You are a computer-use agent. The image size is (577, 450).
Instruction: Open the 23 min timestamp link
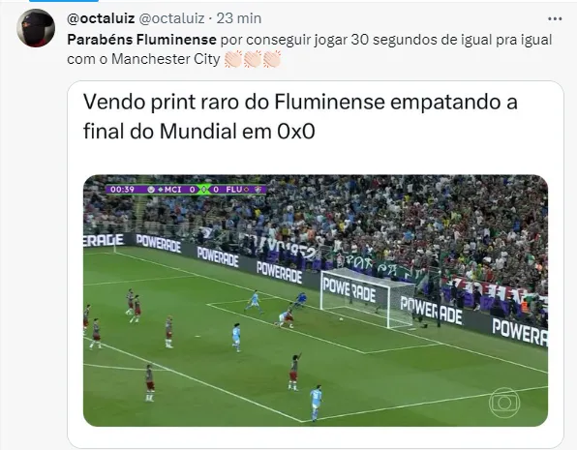239,18
